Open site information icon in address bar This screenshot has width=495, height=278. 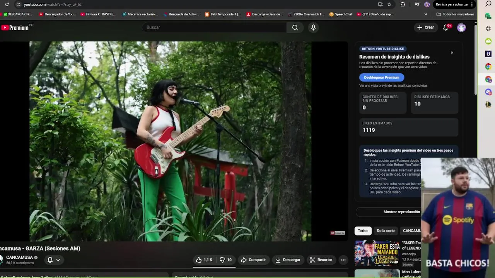(18, 4)
